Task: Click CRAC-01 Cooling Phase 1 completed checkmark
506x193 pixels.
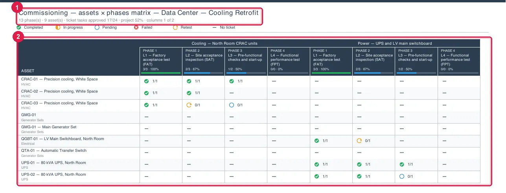Action: (x=146, y=81)
